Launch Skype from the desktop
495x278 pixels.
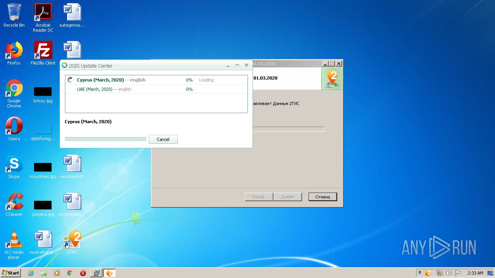[x=14, y=167]
